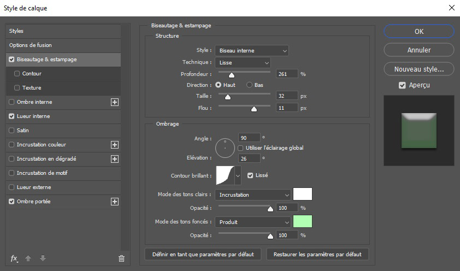Image resolution: width=460 pixels, height=271 pixels.
Task: Open Mode des tons foncés dropdown
Action: [x=252, y=222]
